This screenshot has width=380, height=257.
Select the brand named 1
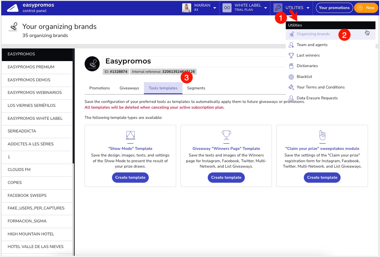pos(37,157)
